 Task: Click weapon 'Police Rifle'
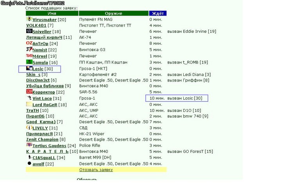click(x=90, y=145)
